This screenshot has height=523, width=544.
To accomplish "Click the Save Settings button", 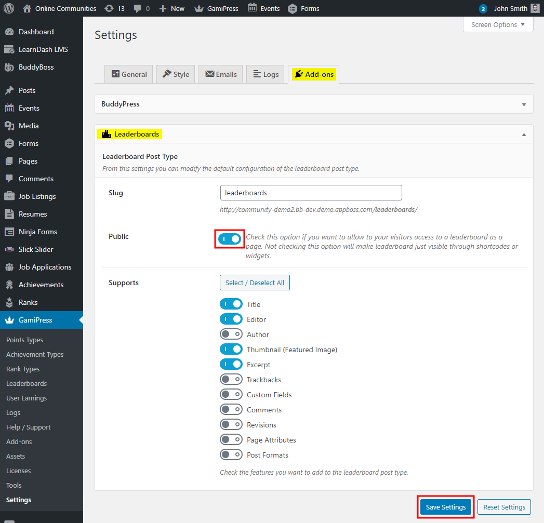I will pyautogui.click(x=446, y=507).
